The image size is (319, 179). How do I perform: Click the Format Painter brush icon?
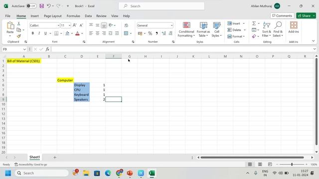point(19,36)
